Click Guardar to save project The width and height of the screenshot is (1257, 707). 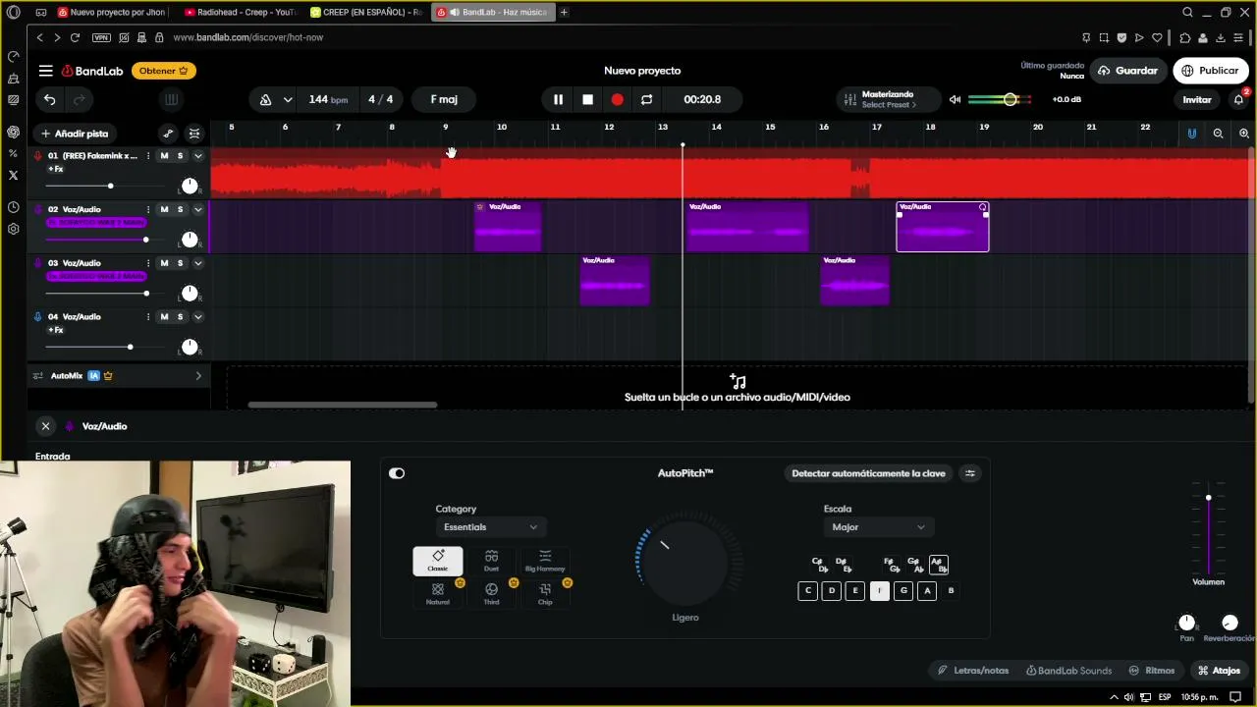coord(1127,71)
